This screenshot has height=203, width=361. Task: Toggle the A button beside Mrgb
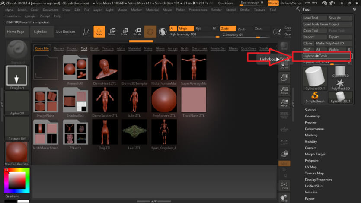pos(173,29)
